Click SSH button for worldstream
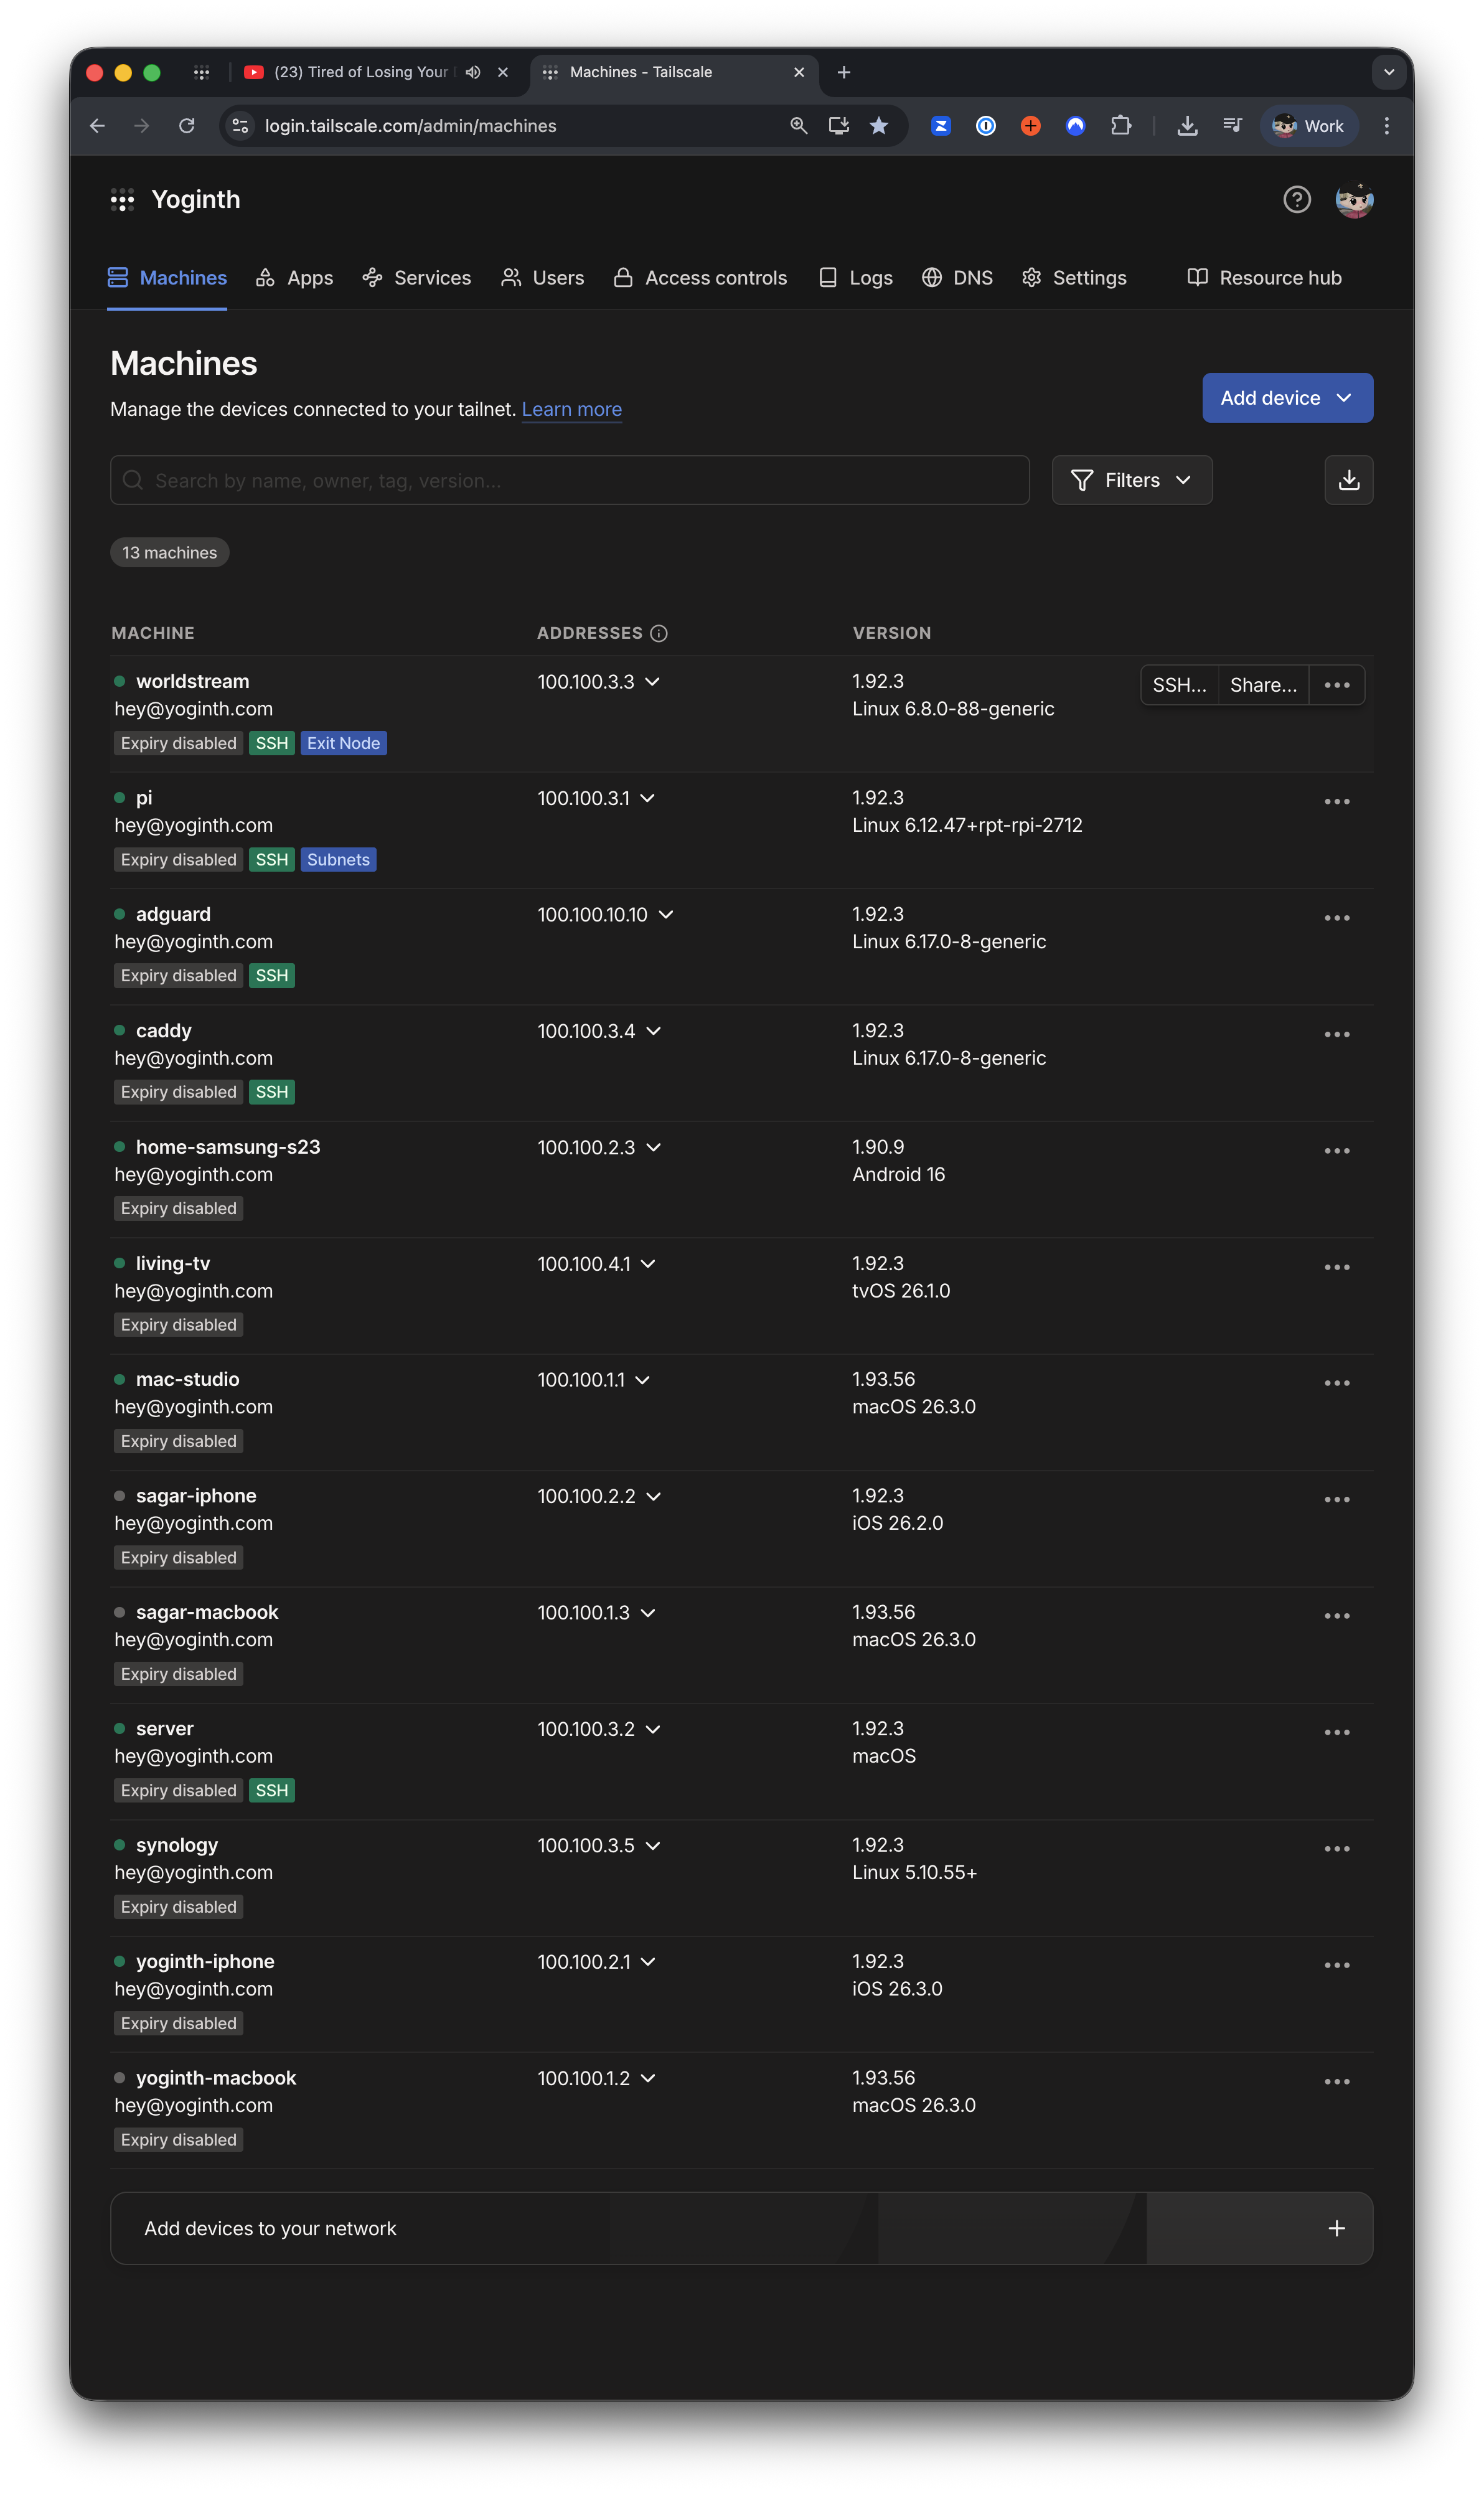Viewport: 1484px width, 2493px height. [1179, 685]
